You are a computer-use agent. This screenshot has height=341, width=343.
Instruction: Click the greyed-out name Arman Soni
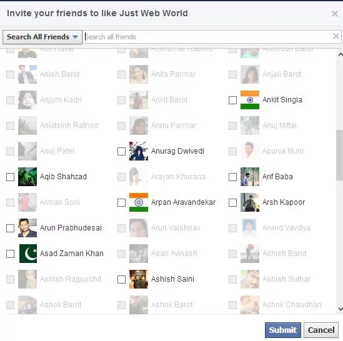click(60, 202)
